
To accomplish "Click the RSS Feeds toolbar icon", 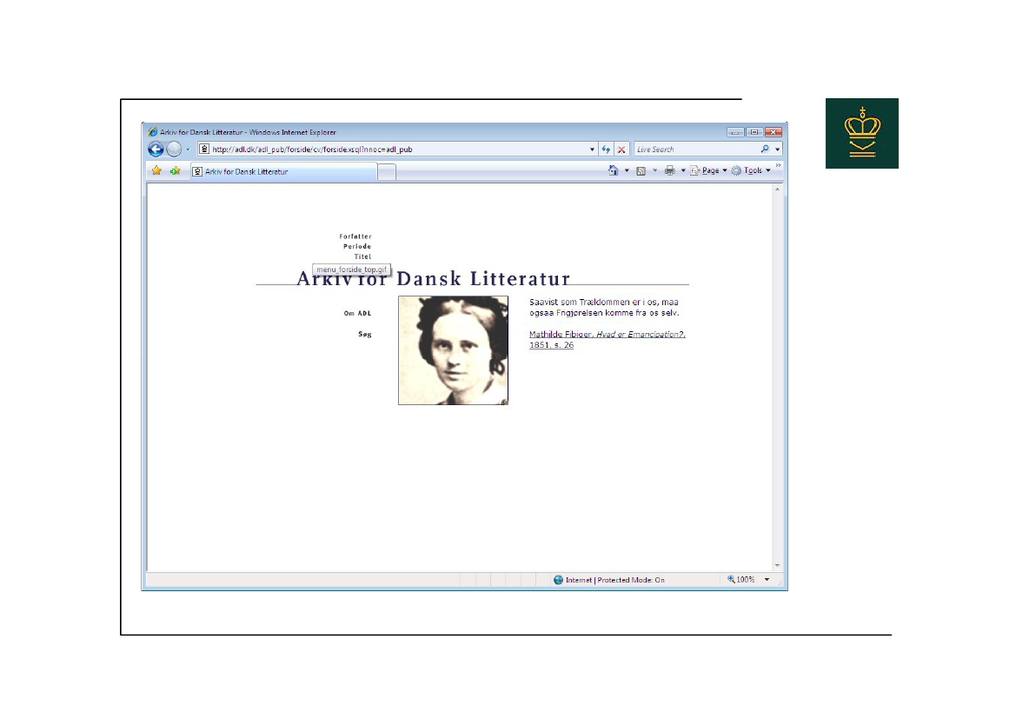I will pos(641,170).
